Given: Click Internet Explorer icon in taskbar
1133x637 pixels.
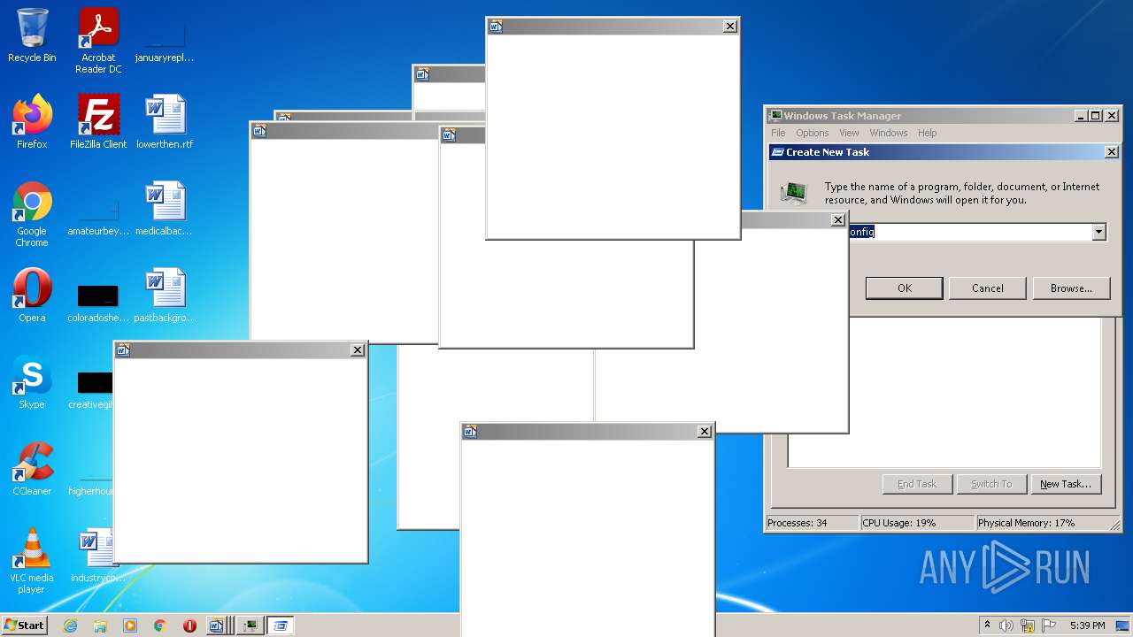Looking at the screenshot, I should click(71, 625).
